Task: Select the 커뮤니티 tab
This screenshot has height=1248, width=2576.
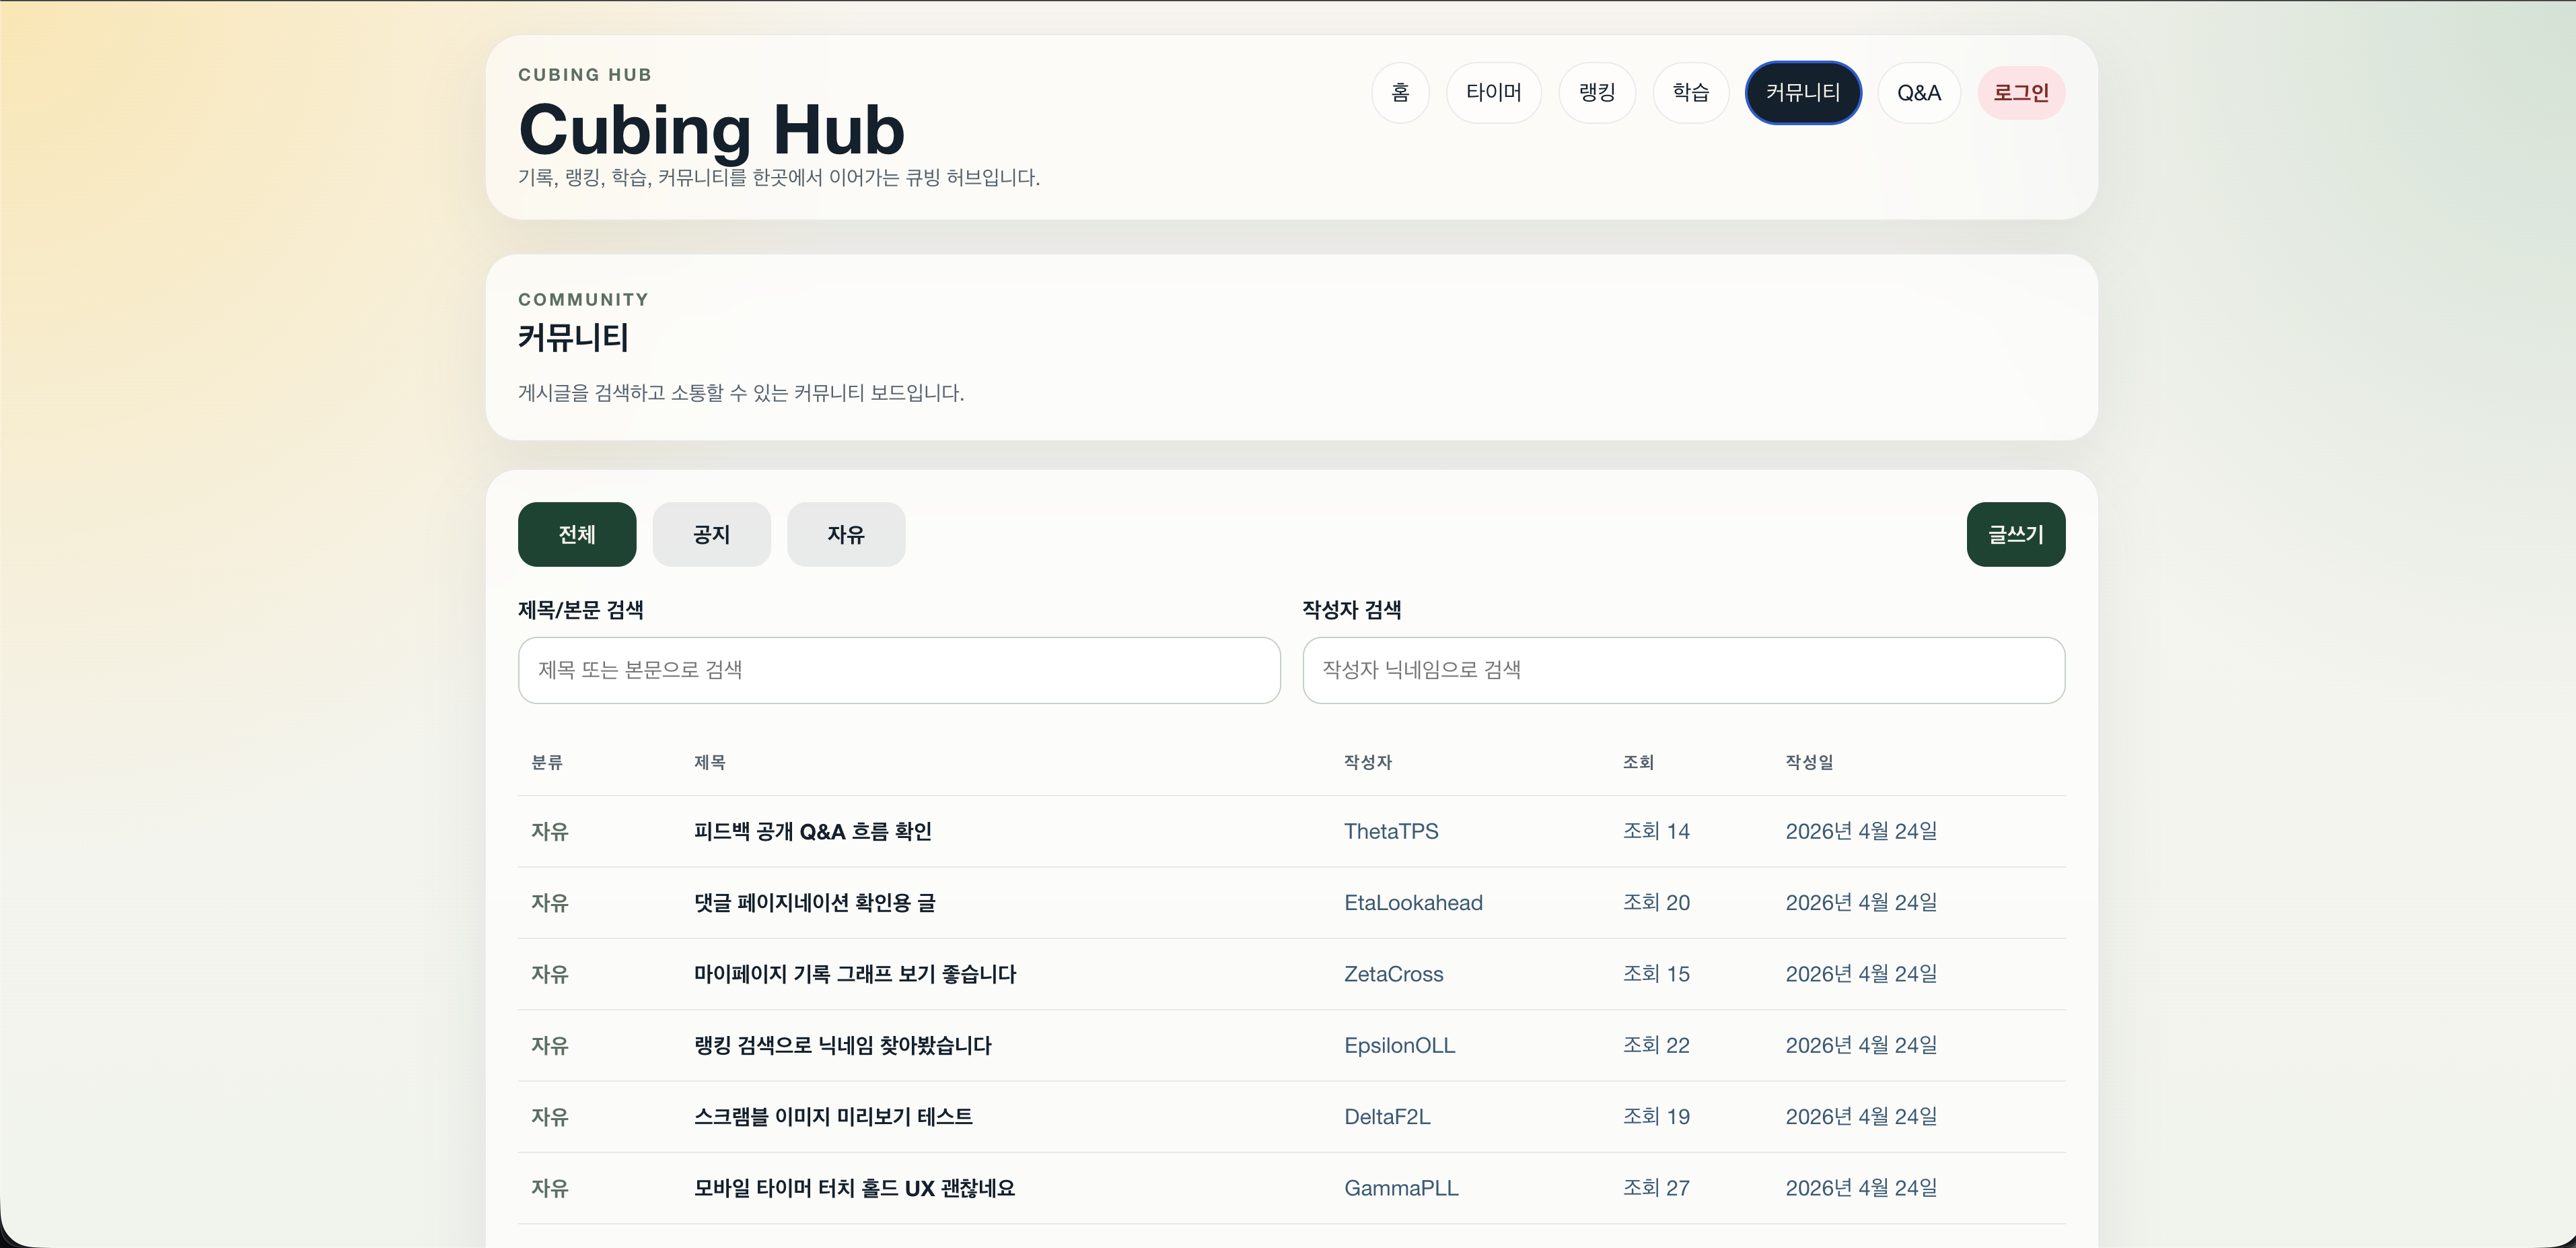Action: pos(1803,92)
